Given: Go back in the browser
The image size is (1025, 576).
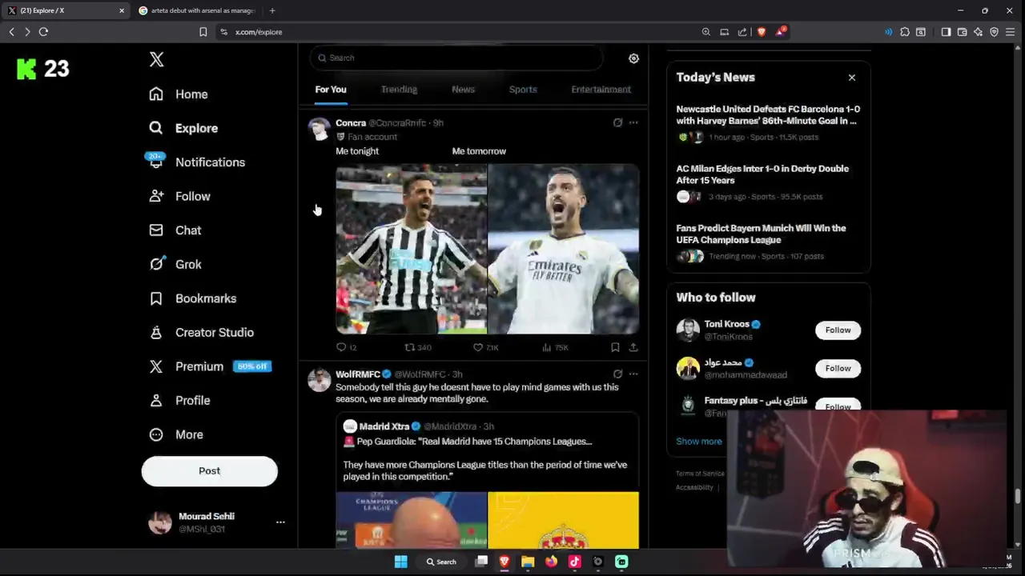Looking at the screenshot, I should [11, 32].
